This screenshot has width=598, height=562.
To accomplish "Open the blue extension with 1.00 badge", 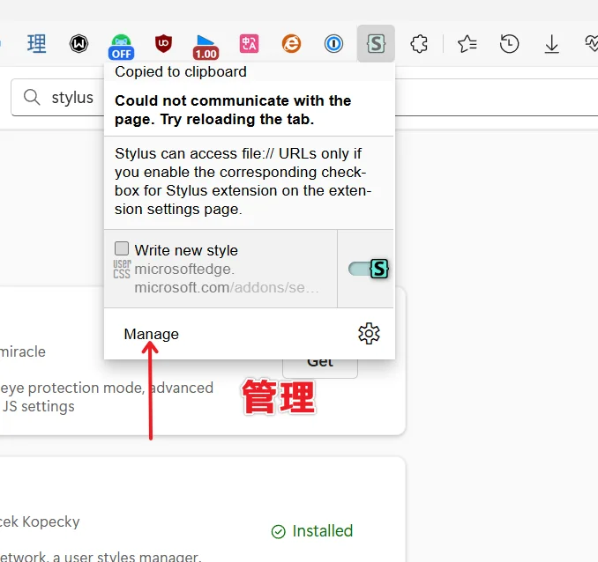I will click(206, 48).
